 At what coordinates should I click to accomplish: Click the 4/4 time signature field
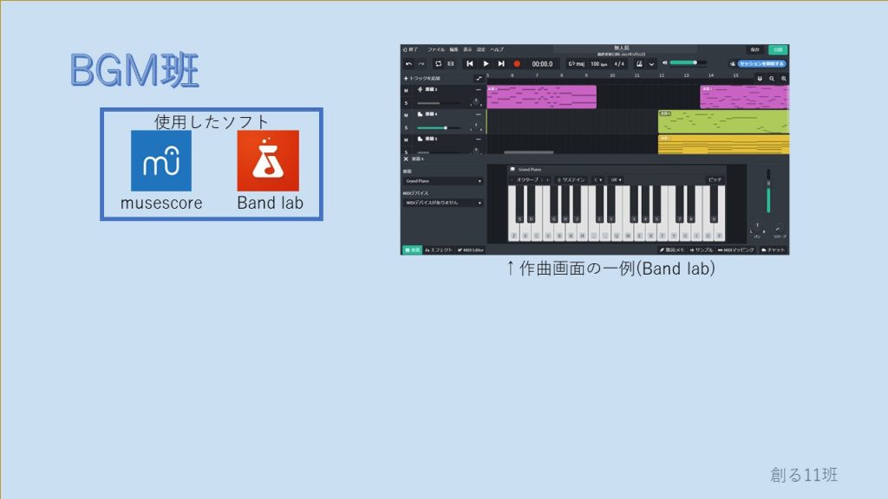point(619,64)
